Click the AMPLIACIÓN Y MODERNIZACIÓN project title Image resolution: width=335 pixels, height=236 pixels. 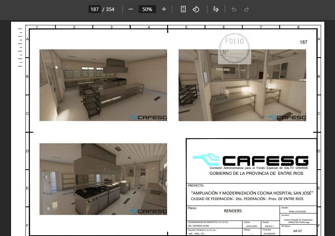coord(252,193)
